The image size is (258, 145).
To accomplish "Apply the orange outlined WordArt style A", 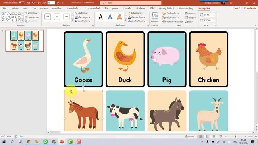I will (x=119, y=17).
